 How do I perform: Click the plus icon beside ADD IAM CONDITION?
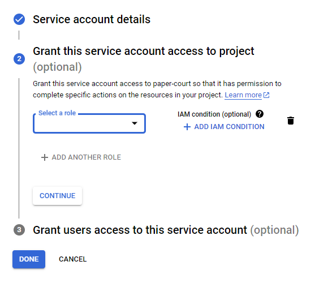(187, 127)
